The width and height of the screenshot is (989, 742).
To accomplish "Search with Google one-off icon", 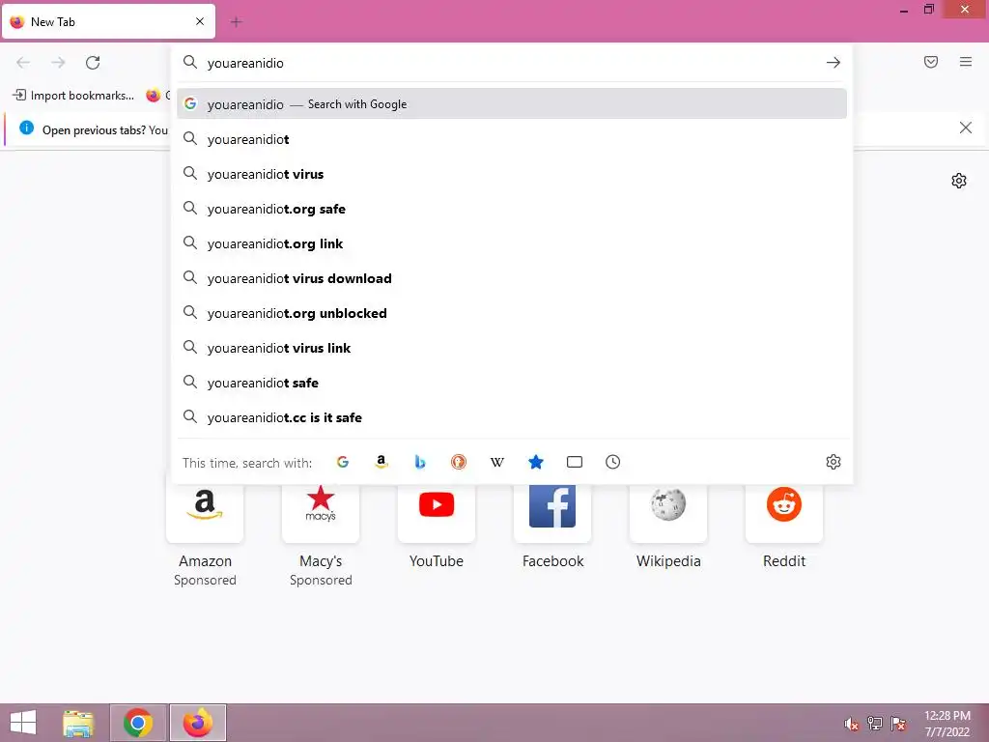I will pyautogui.click(x=343, y=462).
